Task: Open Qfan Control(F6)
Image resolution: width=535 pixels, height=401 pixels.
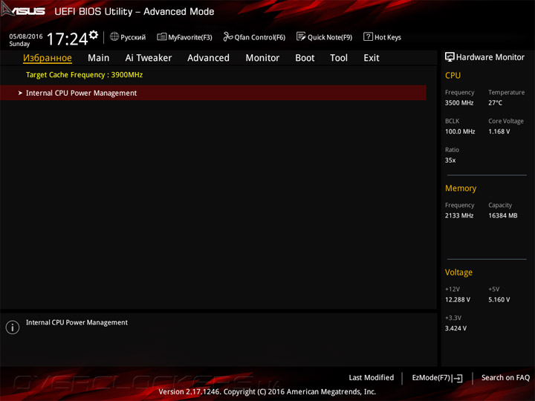Action: 254,37
